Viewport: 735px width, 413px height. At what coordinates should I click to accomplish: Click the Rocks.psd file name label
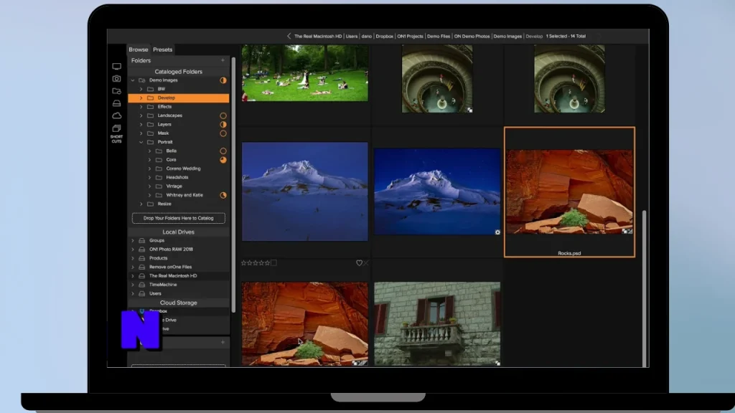pyautogui.click(x=569, y=253)
